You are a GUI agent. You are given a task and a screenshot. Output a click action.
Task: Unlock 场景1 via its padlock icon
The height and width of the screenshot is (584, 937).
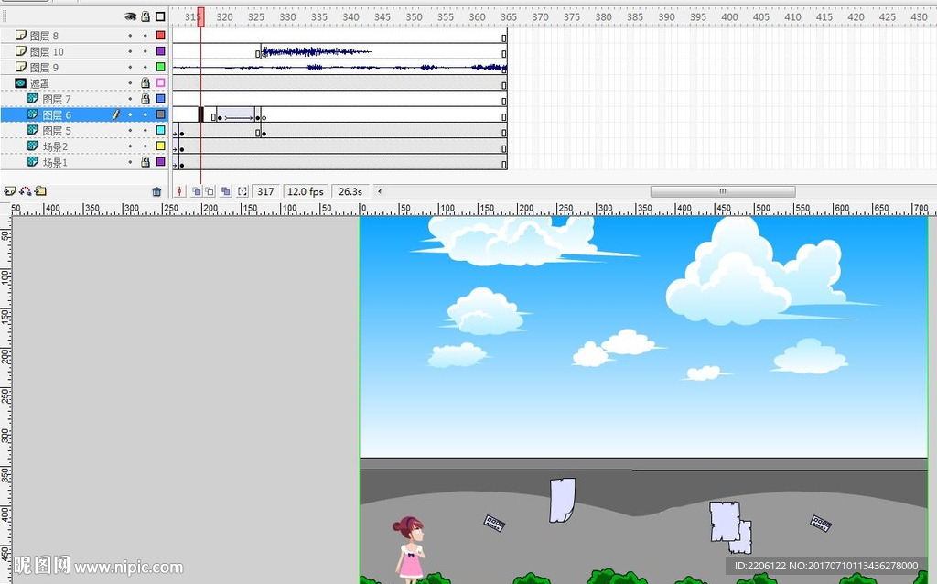coord(145,161)
